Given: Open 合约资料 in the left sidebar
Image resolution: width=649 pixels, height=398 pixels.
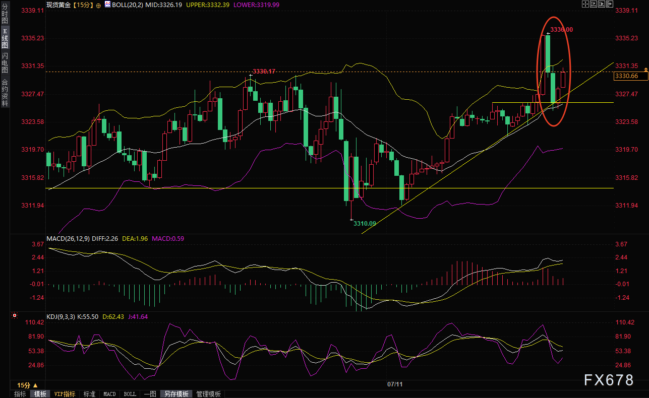Looking at the screenshot, I should tap(5, 92).
